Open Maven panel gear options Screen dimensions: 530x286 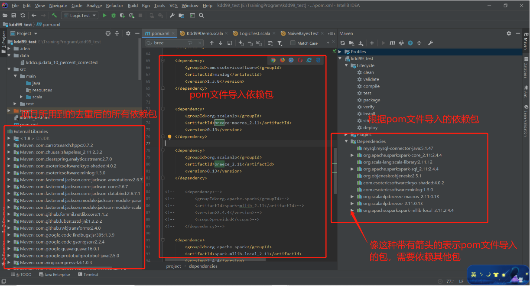(509, 33)
